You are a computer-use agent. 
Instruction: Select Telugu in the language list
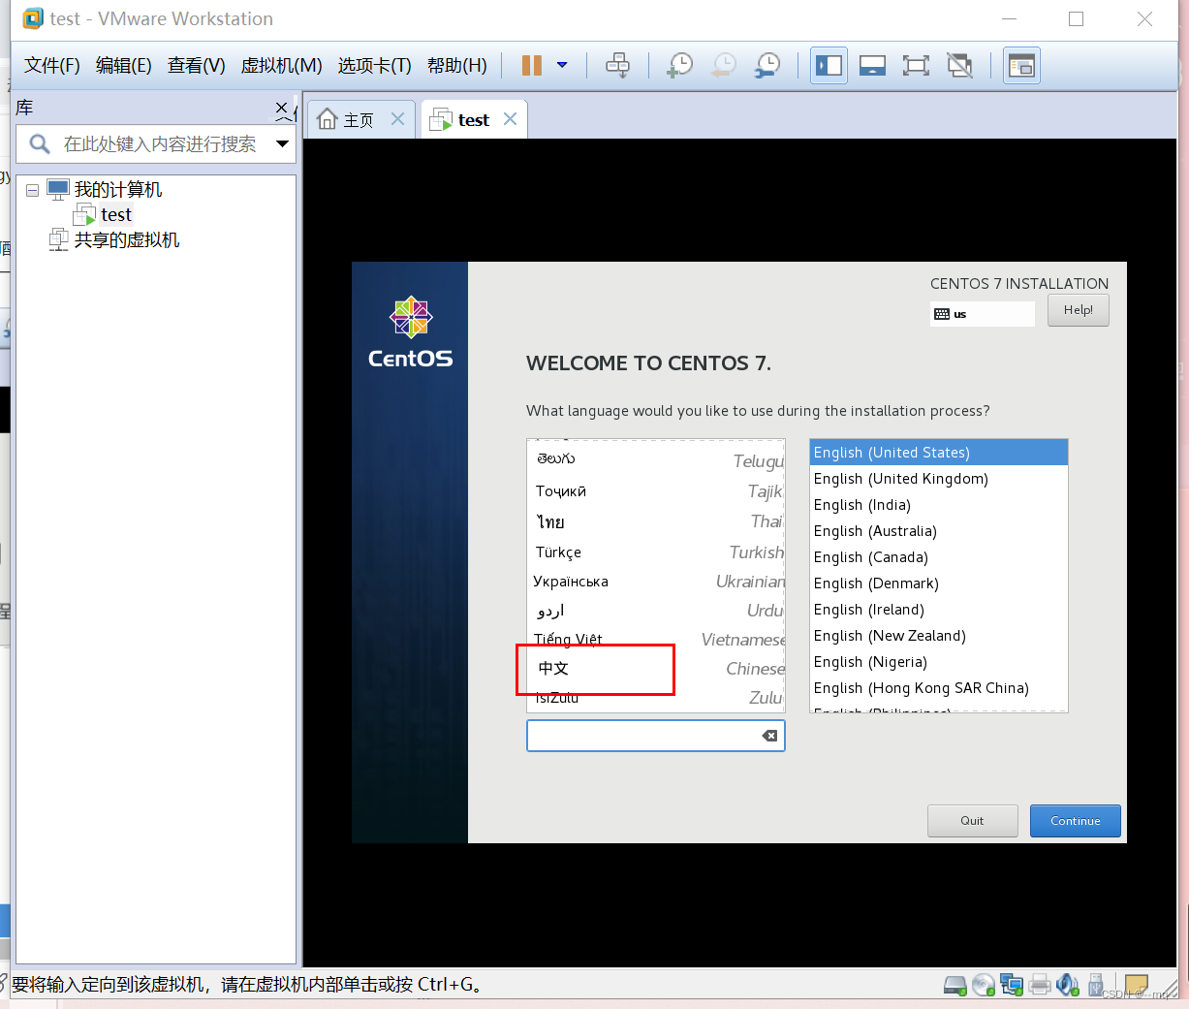coord(656,460)
